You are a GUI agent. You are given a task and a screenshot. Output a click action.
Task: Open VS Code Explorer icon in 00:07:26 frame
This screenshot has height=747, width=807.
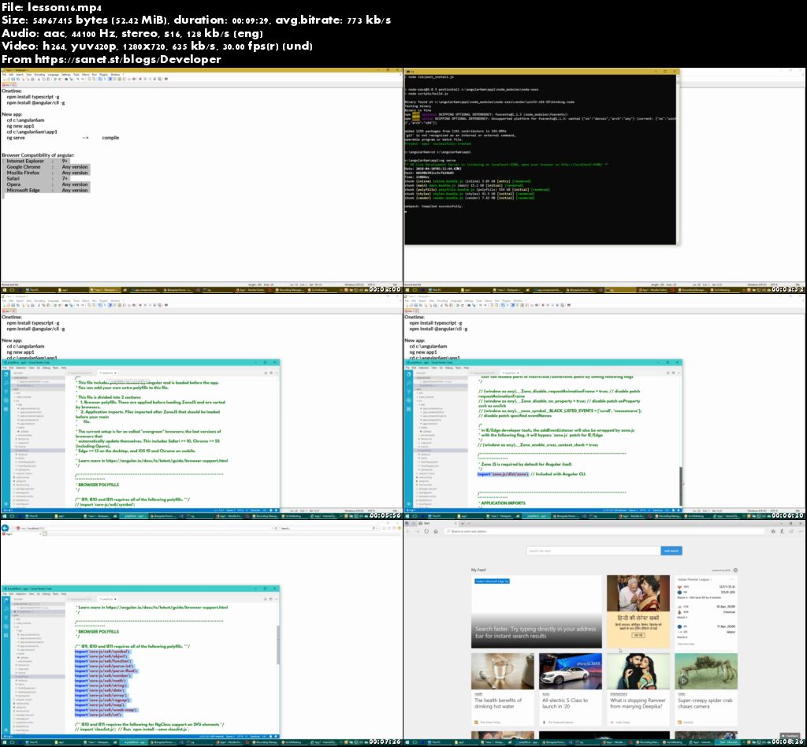[6, 600]
